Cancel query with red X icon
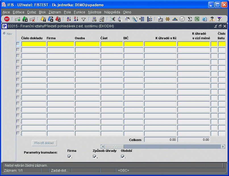The width and height of the screenshot is (229, 176). [x=58, y=19]
